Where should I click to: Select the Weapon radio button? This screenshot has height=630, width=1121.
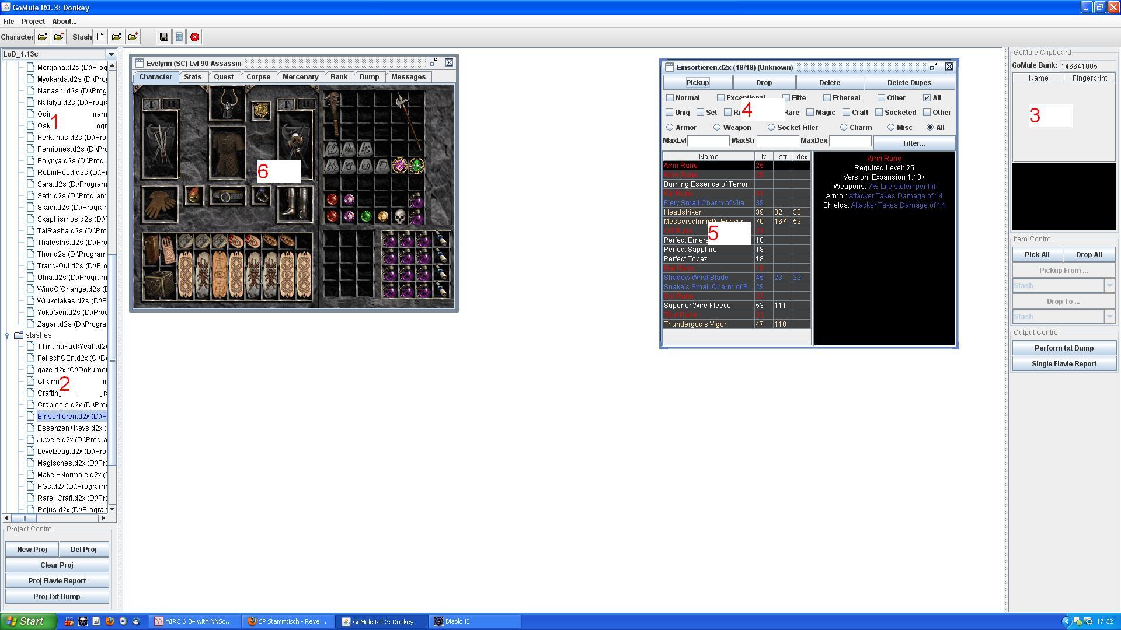pos(717,127)
